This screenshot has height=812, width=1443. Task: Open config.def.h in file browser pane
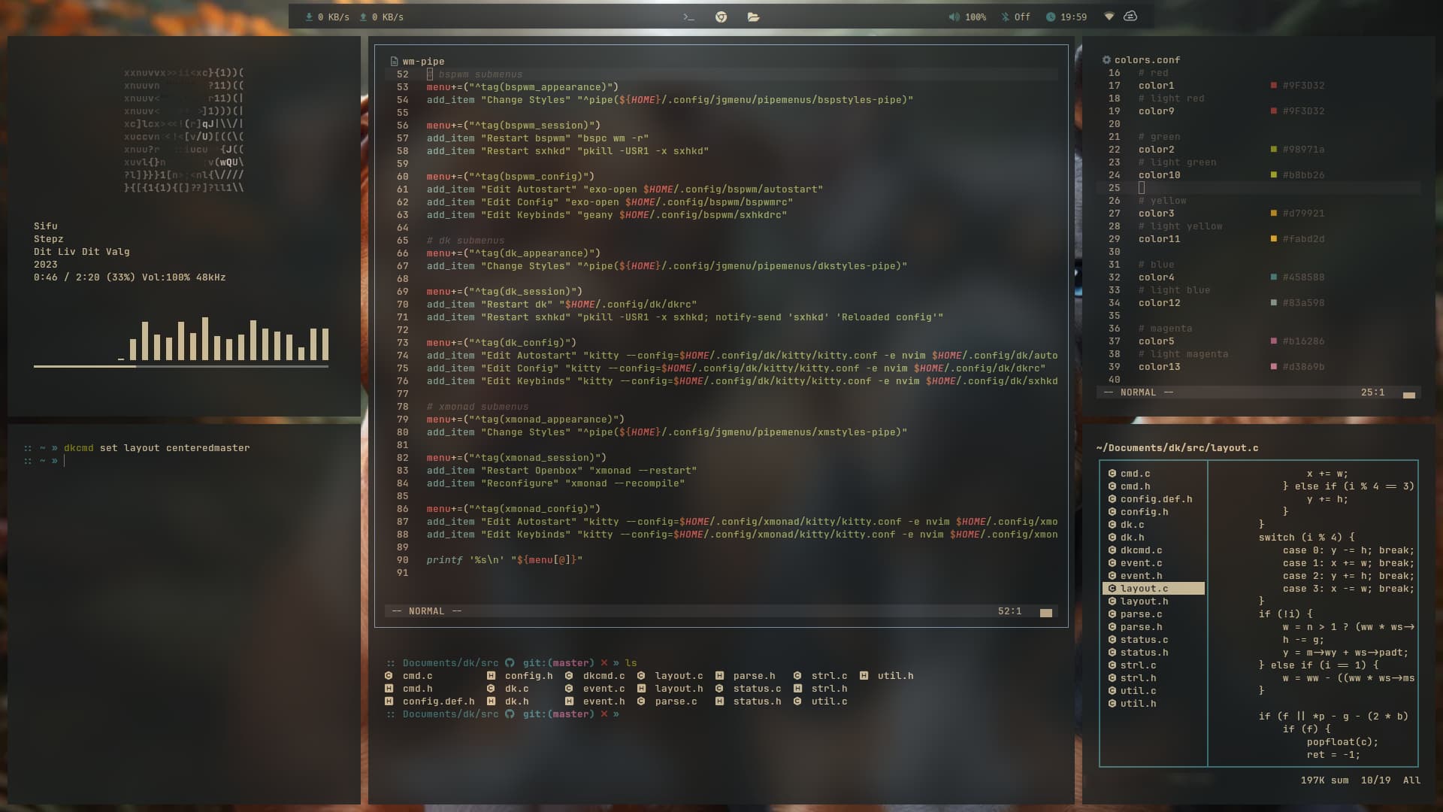tap(1156, 499)
